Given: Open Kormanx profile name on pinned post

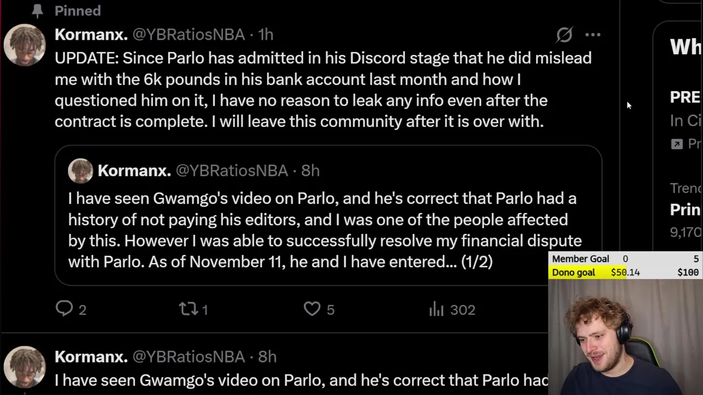Looking at the screenshot, I should pyautogui.click(x=91, y=35).
